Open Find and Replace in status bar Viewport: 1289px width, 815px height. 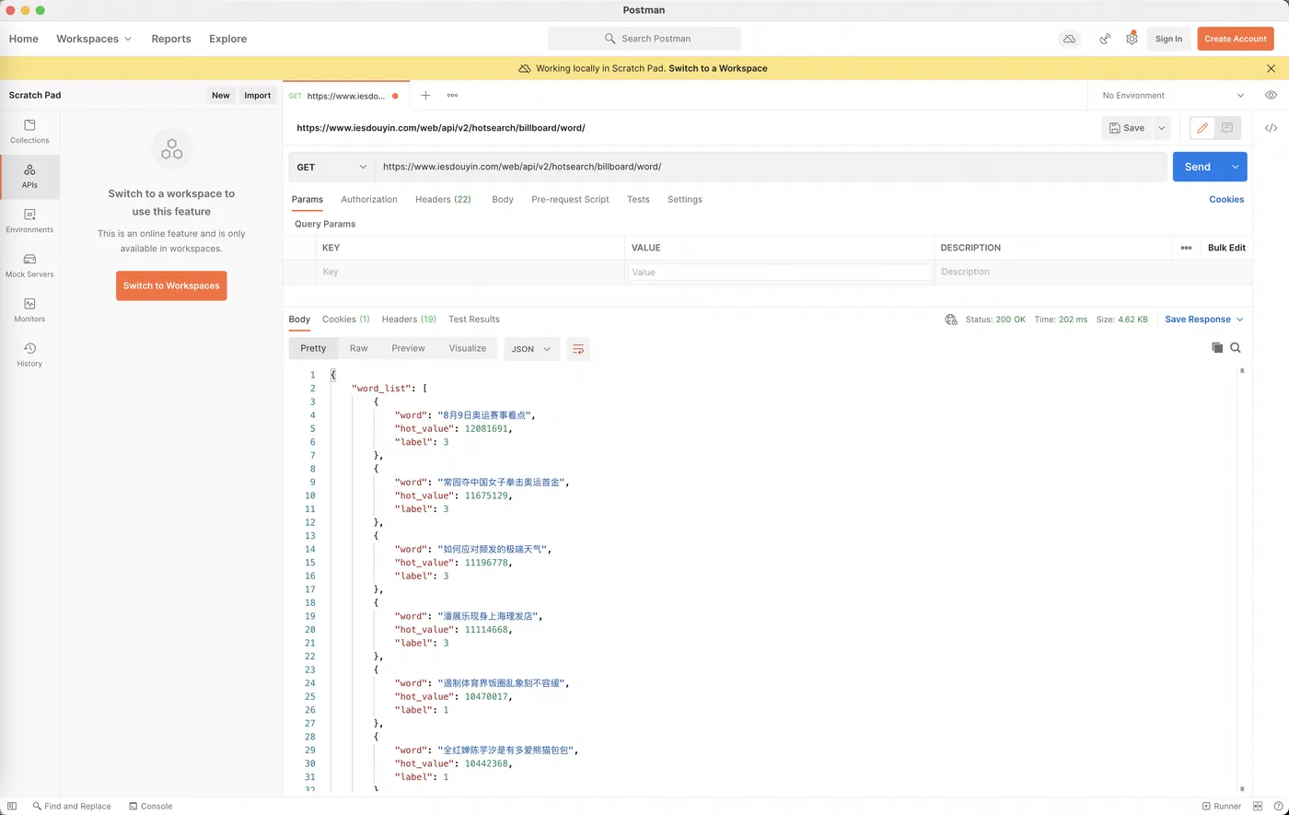click(72, 806)
